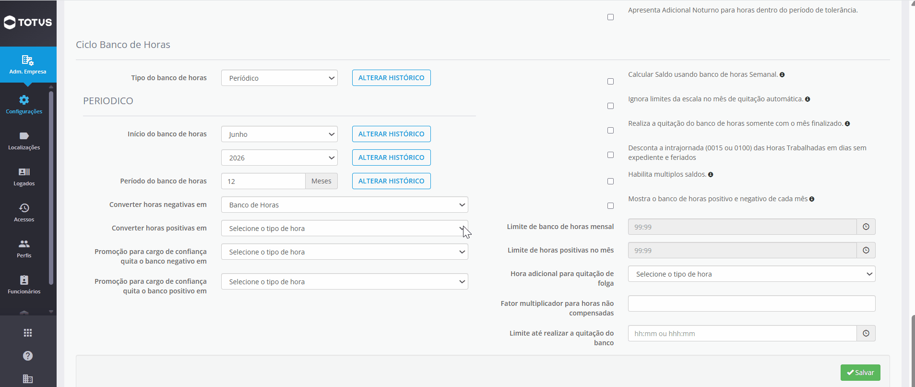Open Hora adicional para quitação de folga dropdown
915x387 pixels.
pyautogui.click(x=751, y=274)
